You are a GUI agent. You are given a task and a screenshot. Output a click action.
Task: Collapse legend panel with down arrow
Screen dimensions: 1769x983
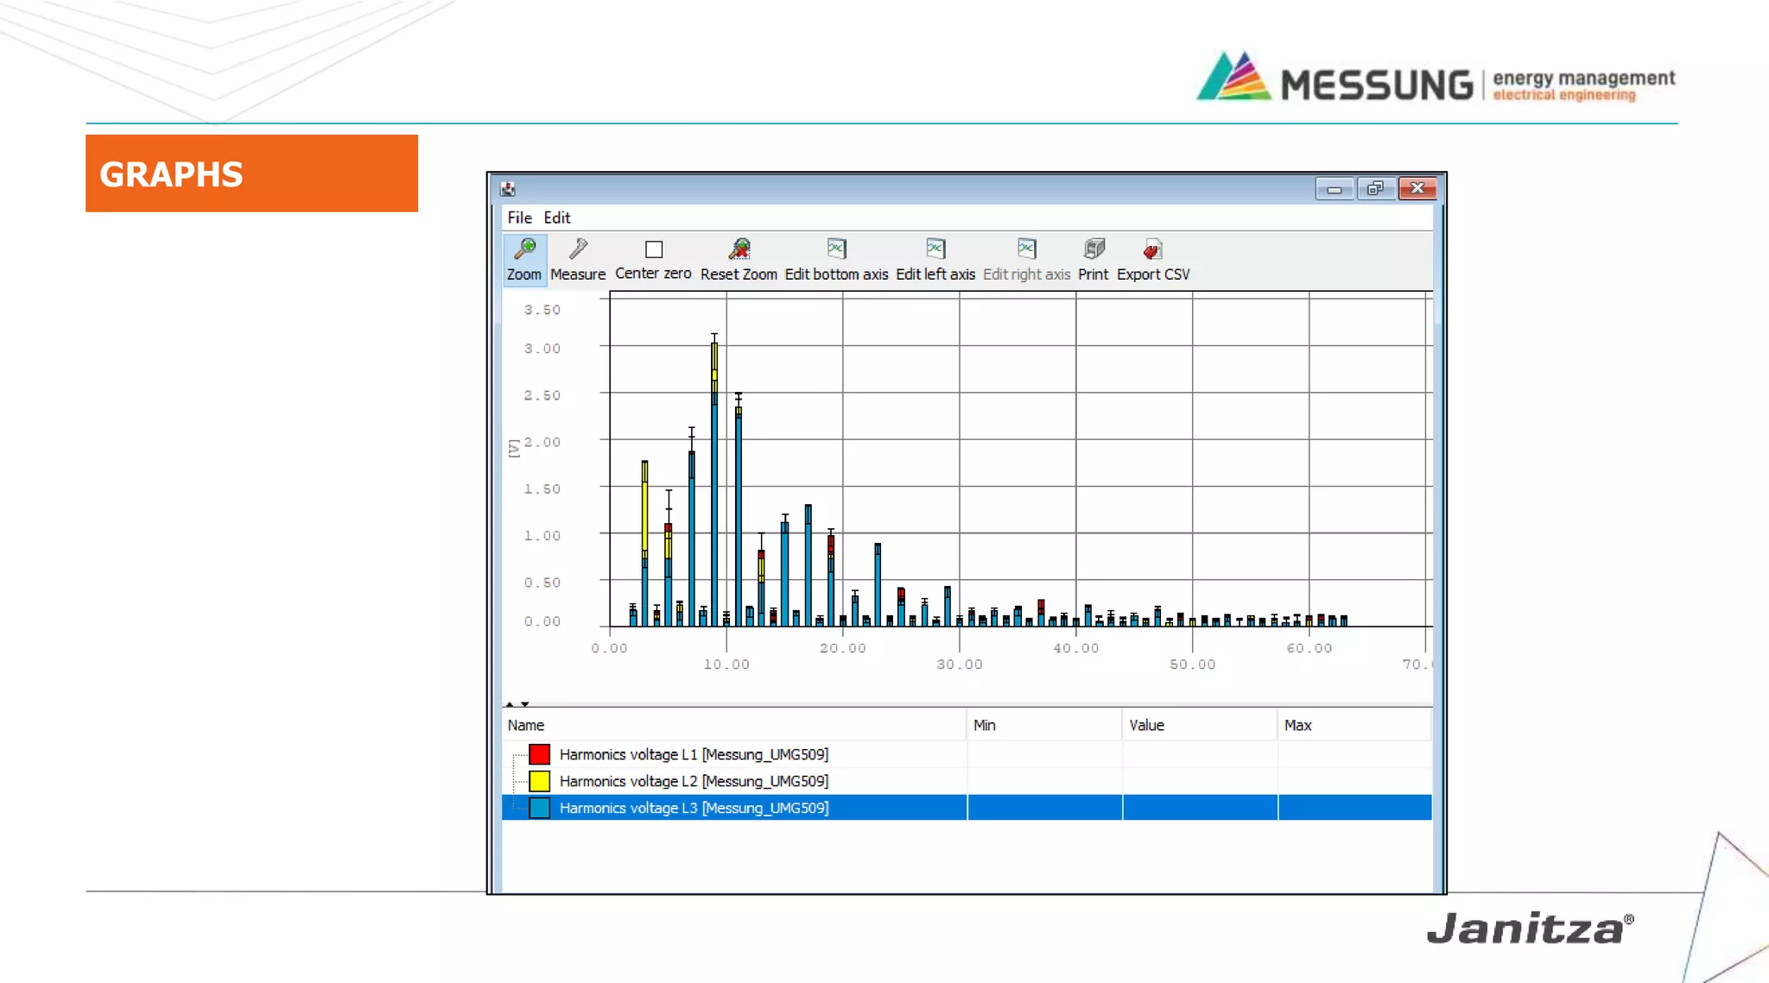525,704
